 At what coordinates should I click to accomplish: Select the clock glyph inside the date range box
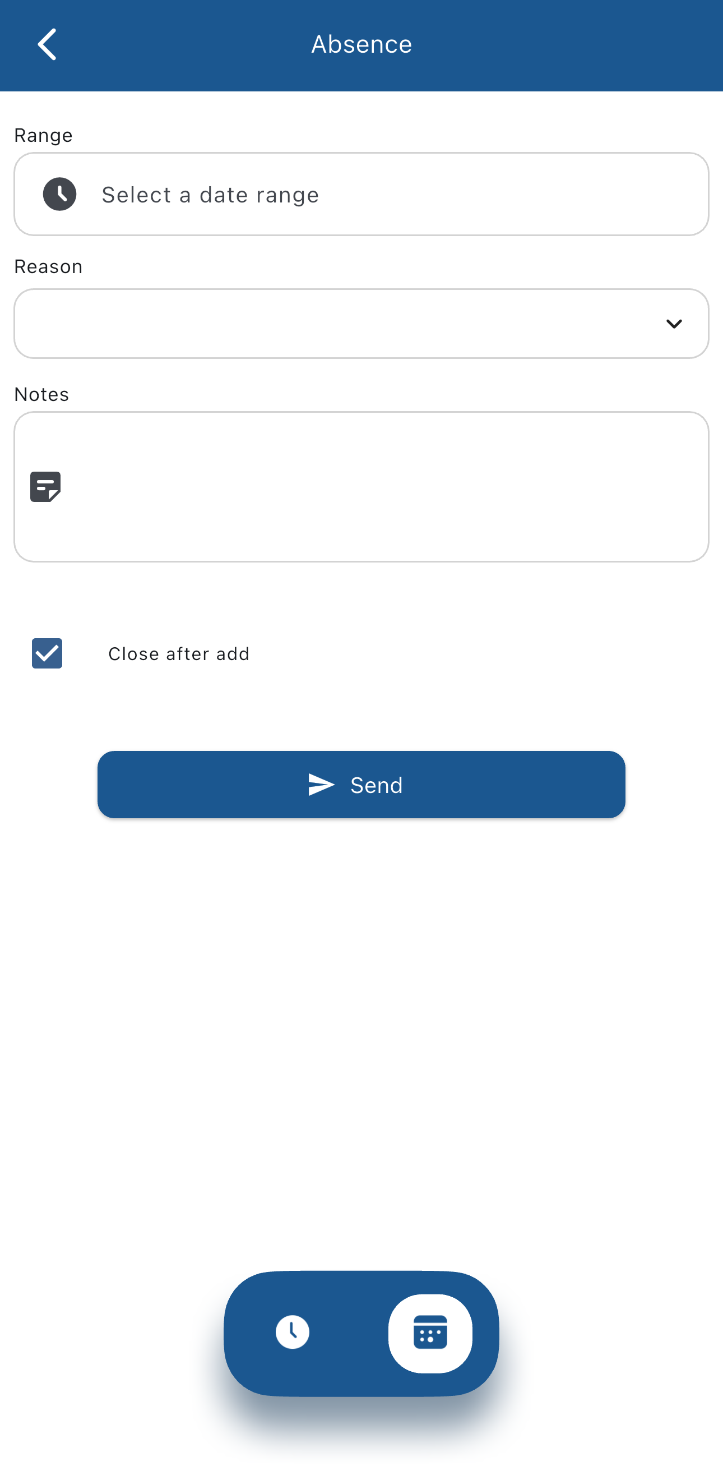(x=59, y=194)
